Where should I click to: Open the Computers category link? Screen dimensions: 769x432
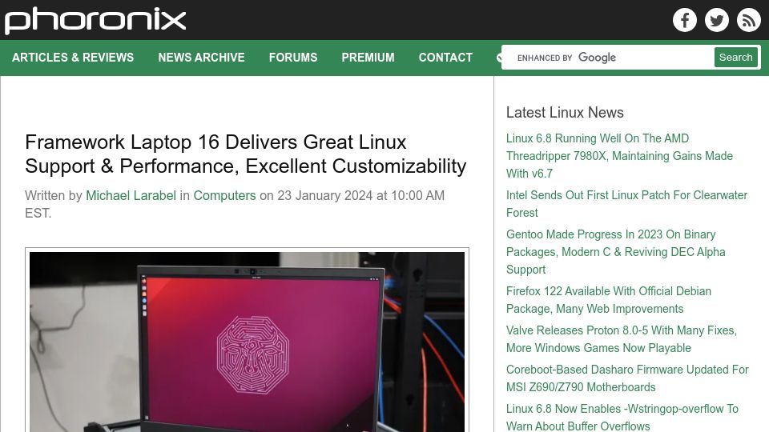(x=224, y=195)
